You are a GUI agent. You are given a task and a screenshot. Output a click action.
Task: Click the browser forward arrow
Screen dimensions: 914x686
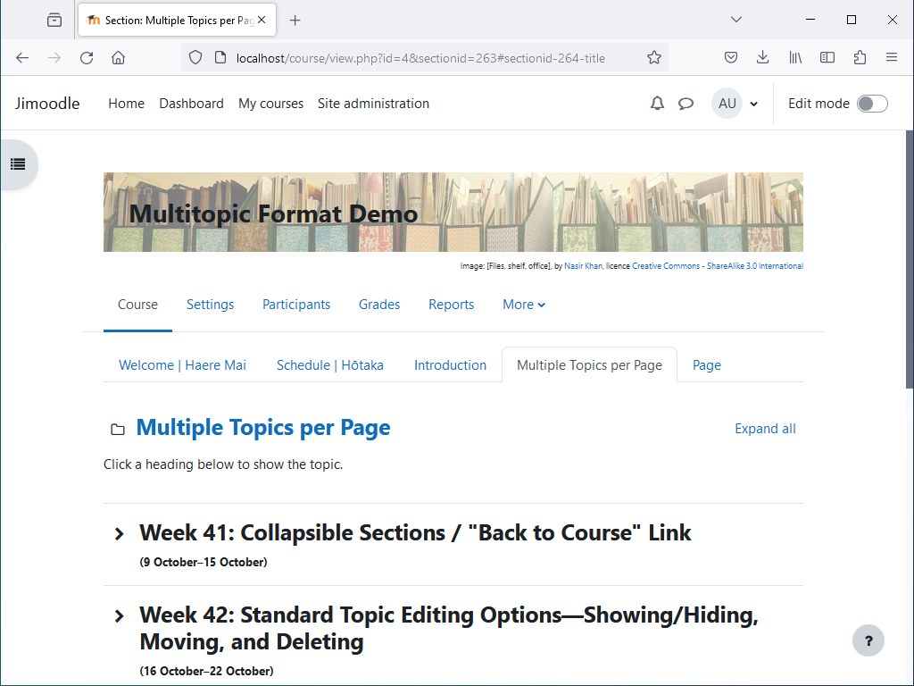point(54,58)
